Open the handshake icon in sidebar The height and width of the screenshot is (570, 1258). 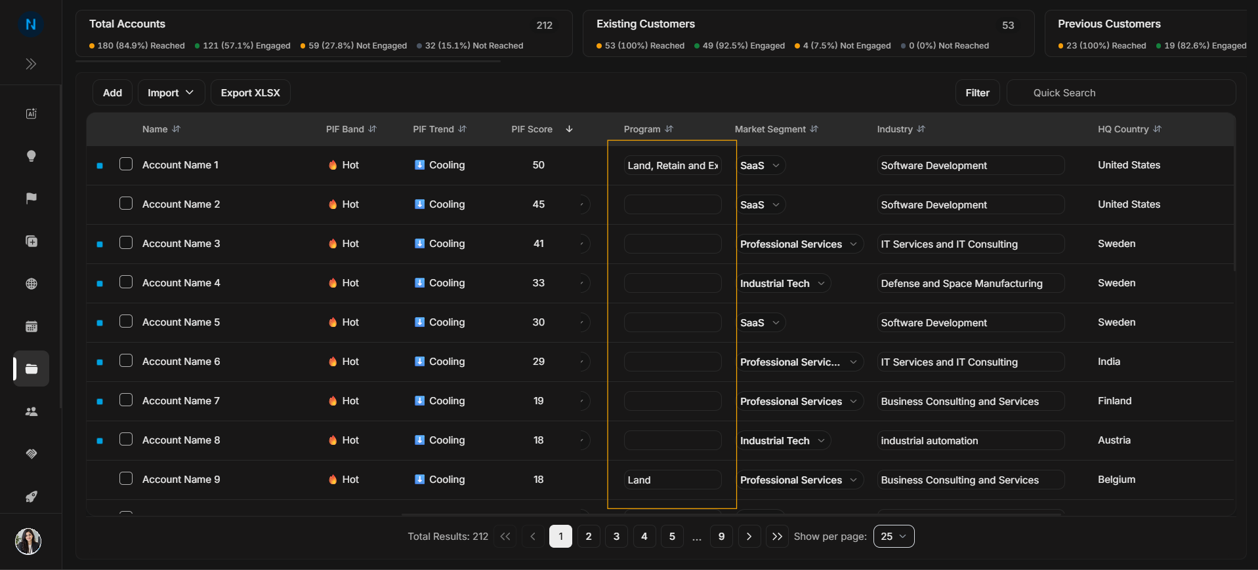[x=31, y=454]
